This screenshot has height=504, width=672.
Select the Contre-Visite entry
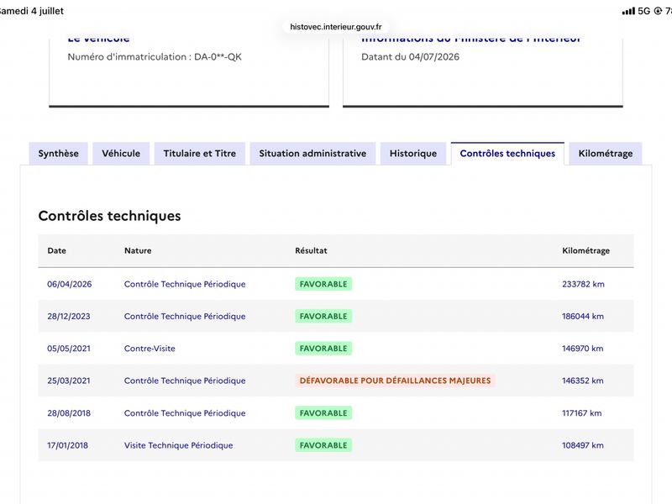pos(150,349)
